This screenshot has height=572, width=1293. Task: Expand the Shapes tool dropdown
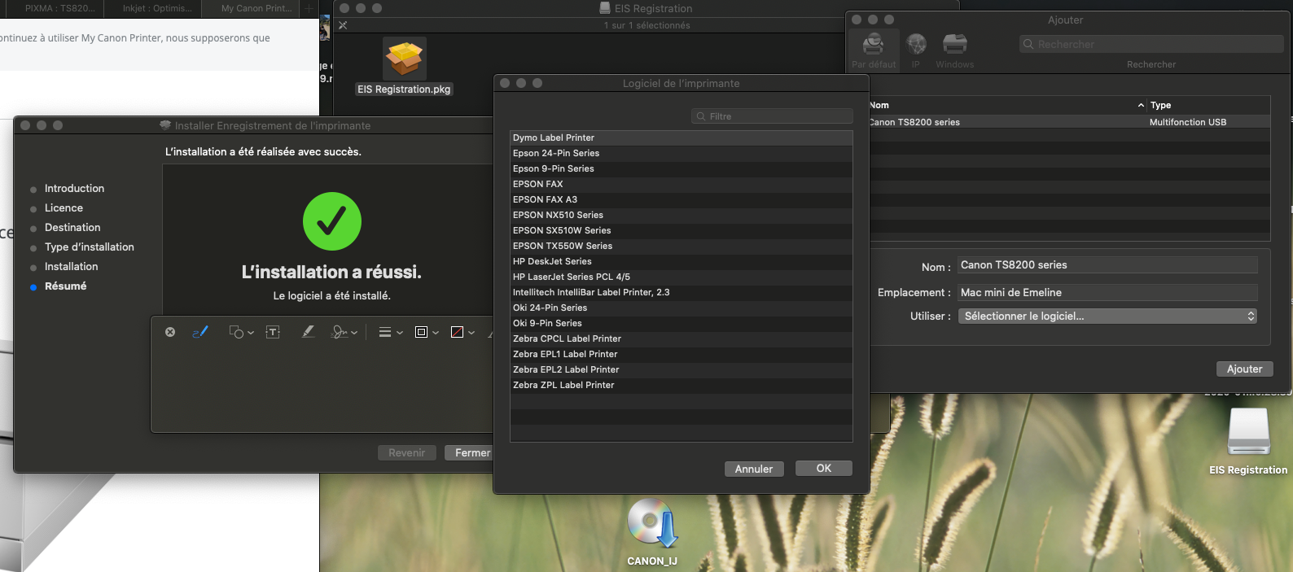click(x=241, y=332)
